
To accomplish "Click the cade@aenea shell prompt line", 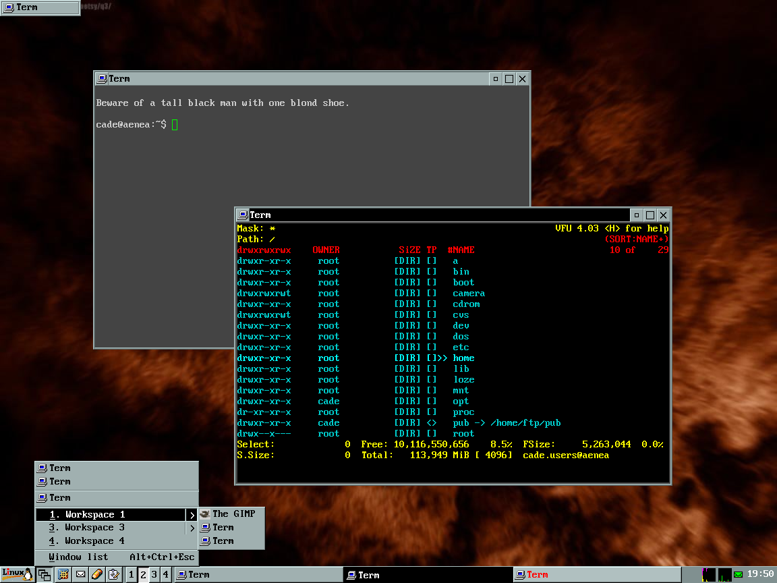I will click(x=137, y=124).
